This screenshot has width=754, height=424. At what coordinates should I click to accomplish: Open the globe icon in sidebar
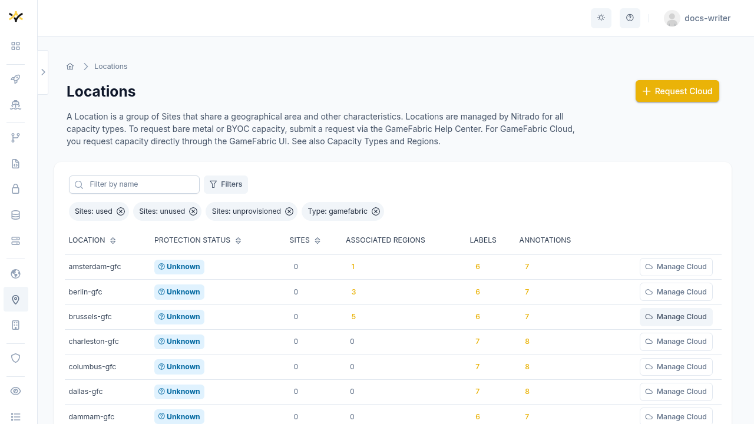click(x=16, y=274)
